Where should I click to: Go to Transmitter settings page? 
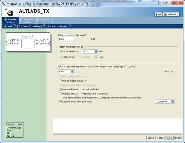coord(57,26)
